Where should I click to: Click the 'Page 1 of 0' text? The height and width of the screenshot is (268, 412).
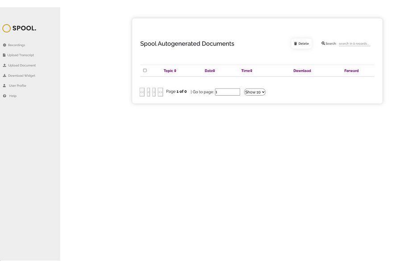pos(176,92)
